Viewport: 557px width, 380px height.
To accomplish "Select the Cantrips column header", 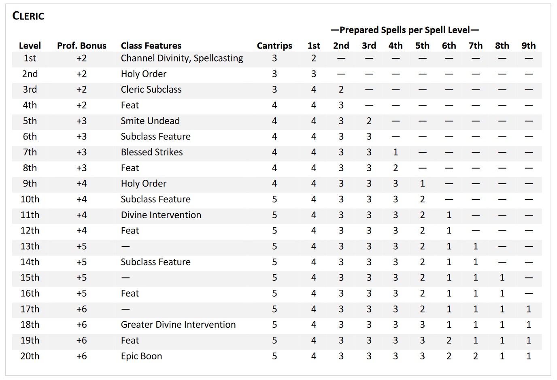I will click(274, 46).
